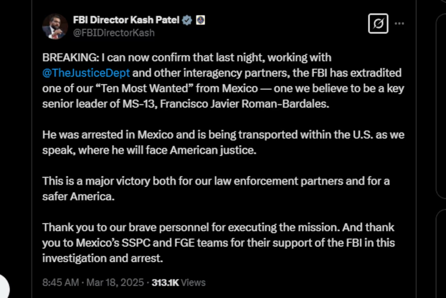Screen dimensions: 446x298
Task: Open the @FBIDirectorKash handle link
Action: (x=114, y=33)
